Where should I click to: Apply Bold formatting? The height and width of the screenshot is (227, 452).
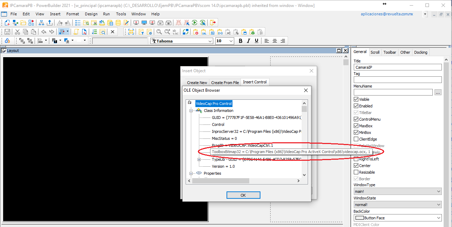241,41
